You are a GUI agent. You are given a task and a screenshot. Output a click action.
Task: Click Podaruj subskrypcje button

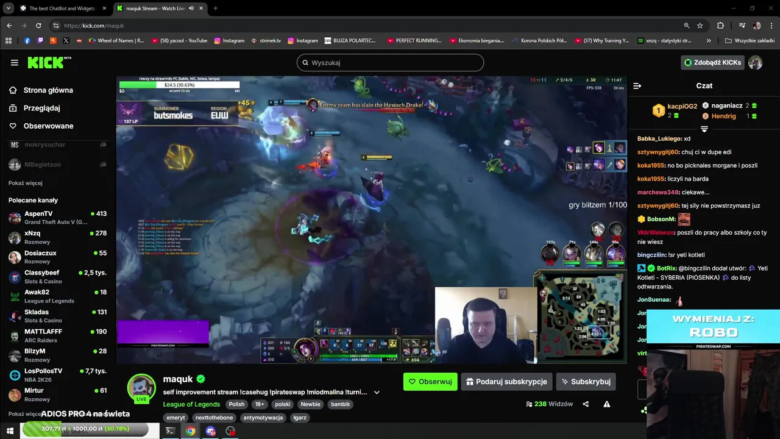pos(506,382)
